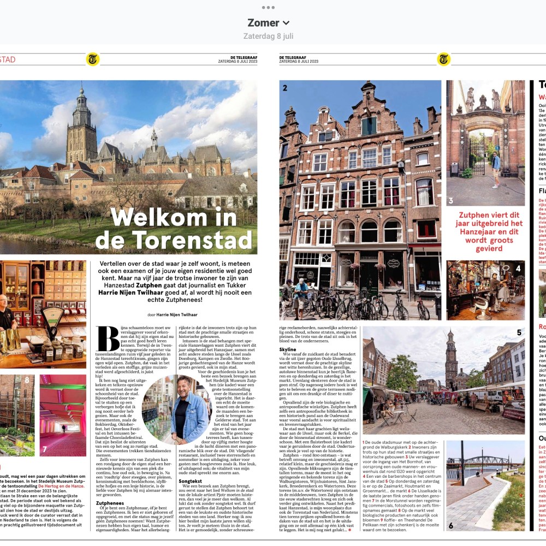This screenshot has height=546, width=546.
Task: Open photo 3 of the Bornhof gateway
Action: (x=485, y=142)
